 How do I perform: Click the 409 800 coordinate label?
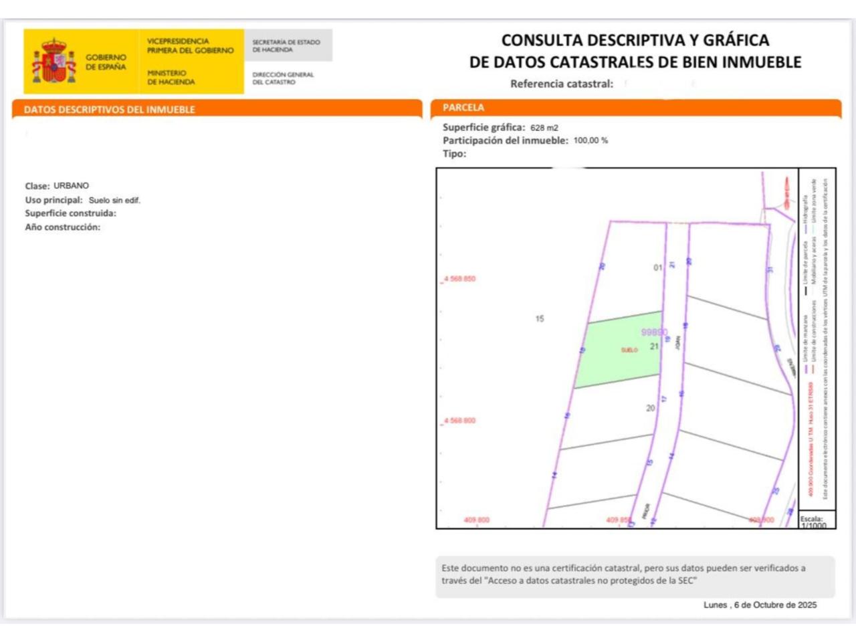(x=476, y=520)
